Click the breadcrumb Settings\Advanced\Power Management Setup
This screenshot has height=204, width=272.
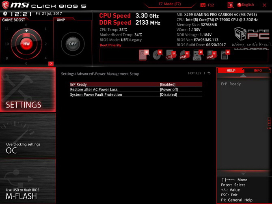click(100, 74)
